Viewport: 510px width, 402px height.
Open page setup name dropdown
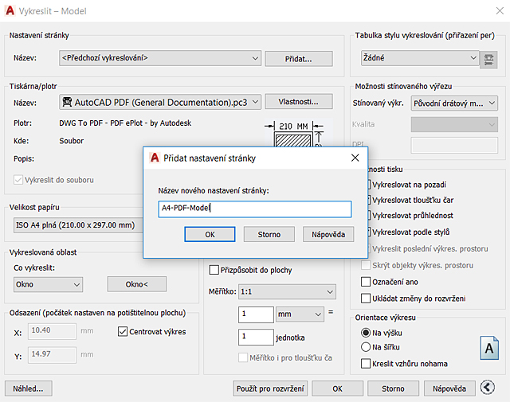pyautogui.click(x=160, y=58)
